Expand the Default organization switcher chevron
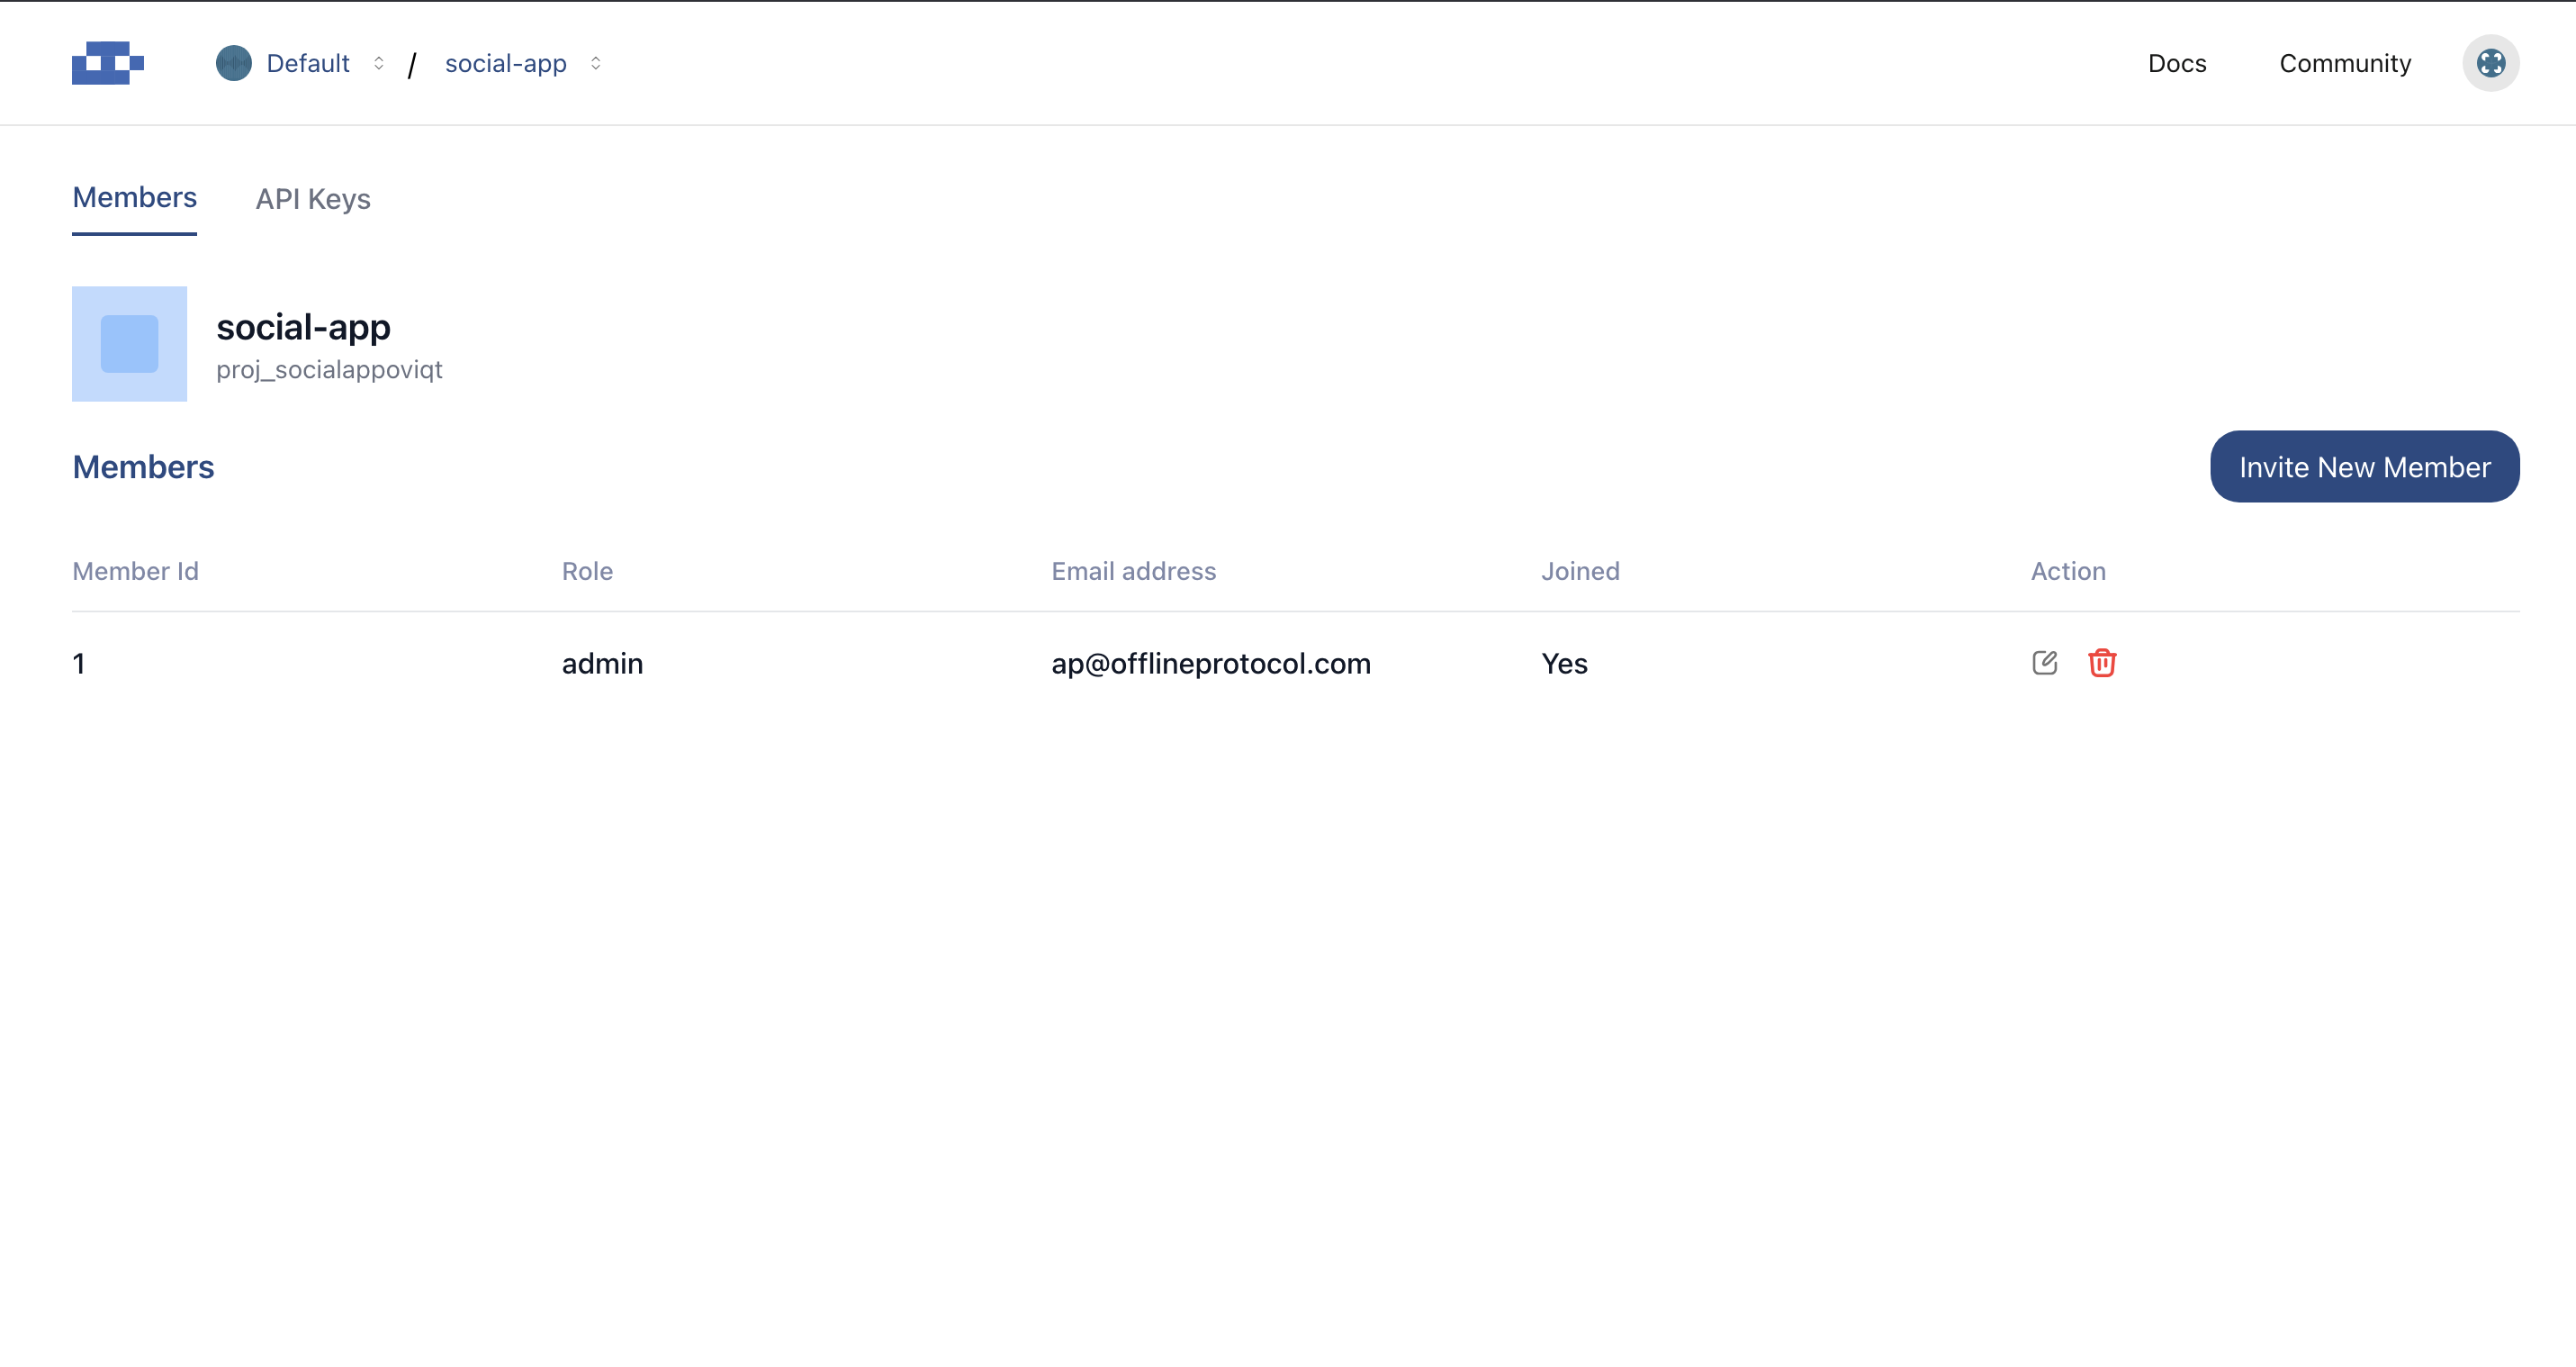This screenshot has width=2576, height=1367. coord(379,63)
